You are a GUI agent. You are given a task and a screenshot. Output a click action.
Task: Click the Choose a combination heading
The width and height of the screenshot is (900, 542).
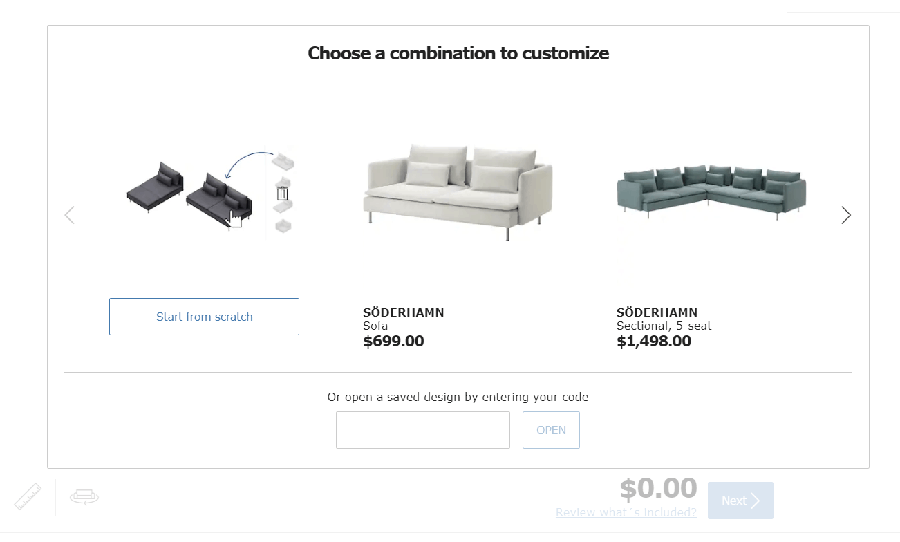(x=458, y=53)
